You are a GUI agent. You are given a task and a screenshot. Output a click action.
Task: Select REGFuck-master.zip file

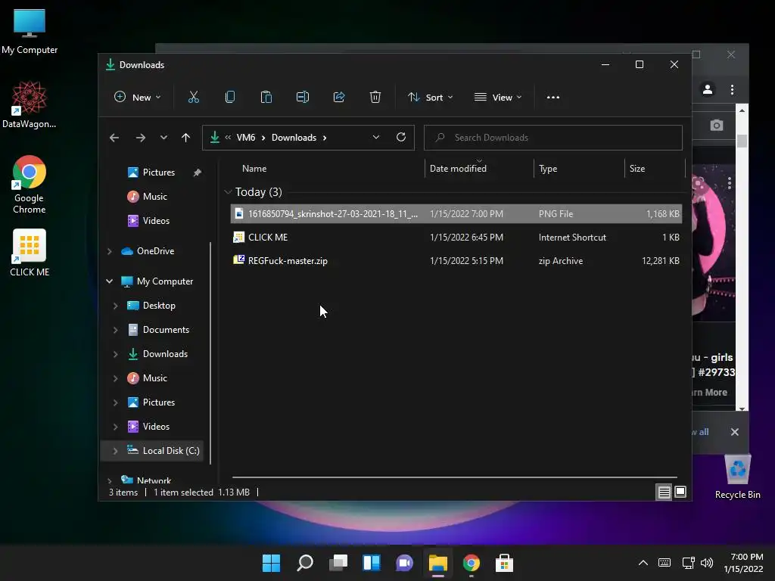pos(456,260)
